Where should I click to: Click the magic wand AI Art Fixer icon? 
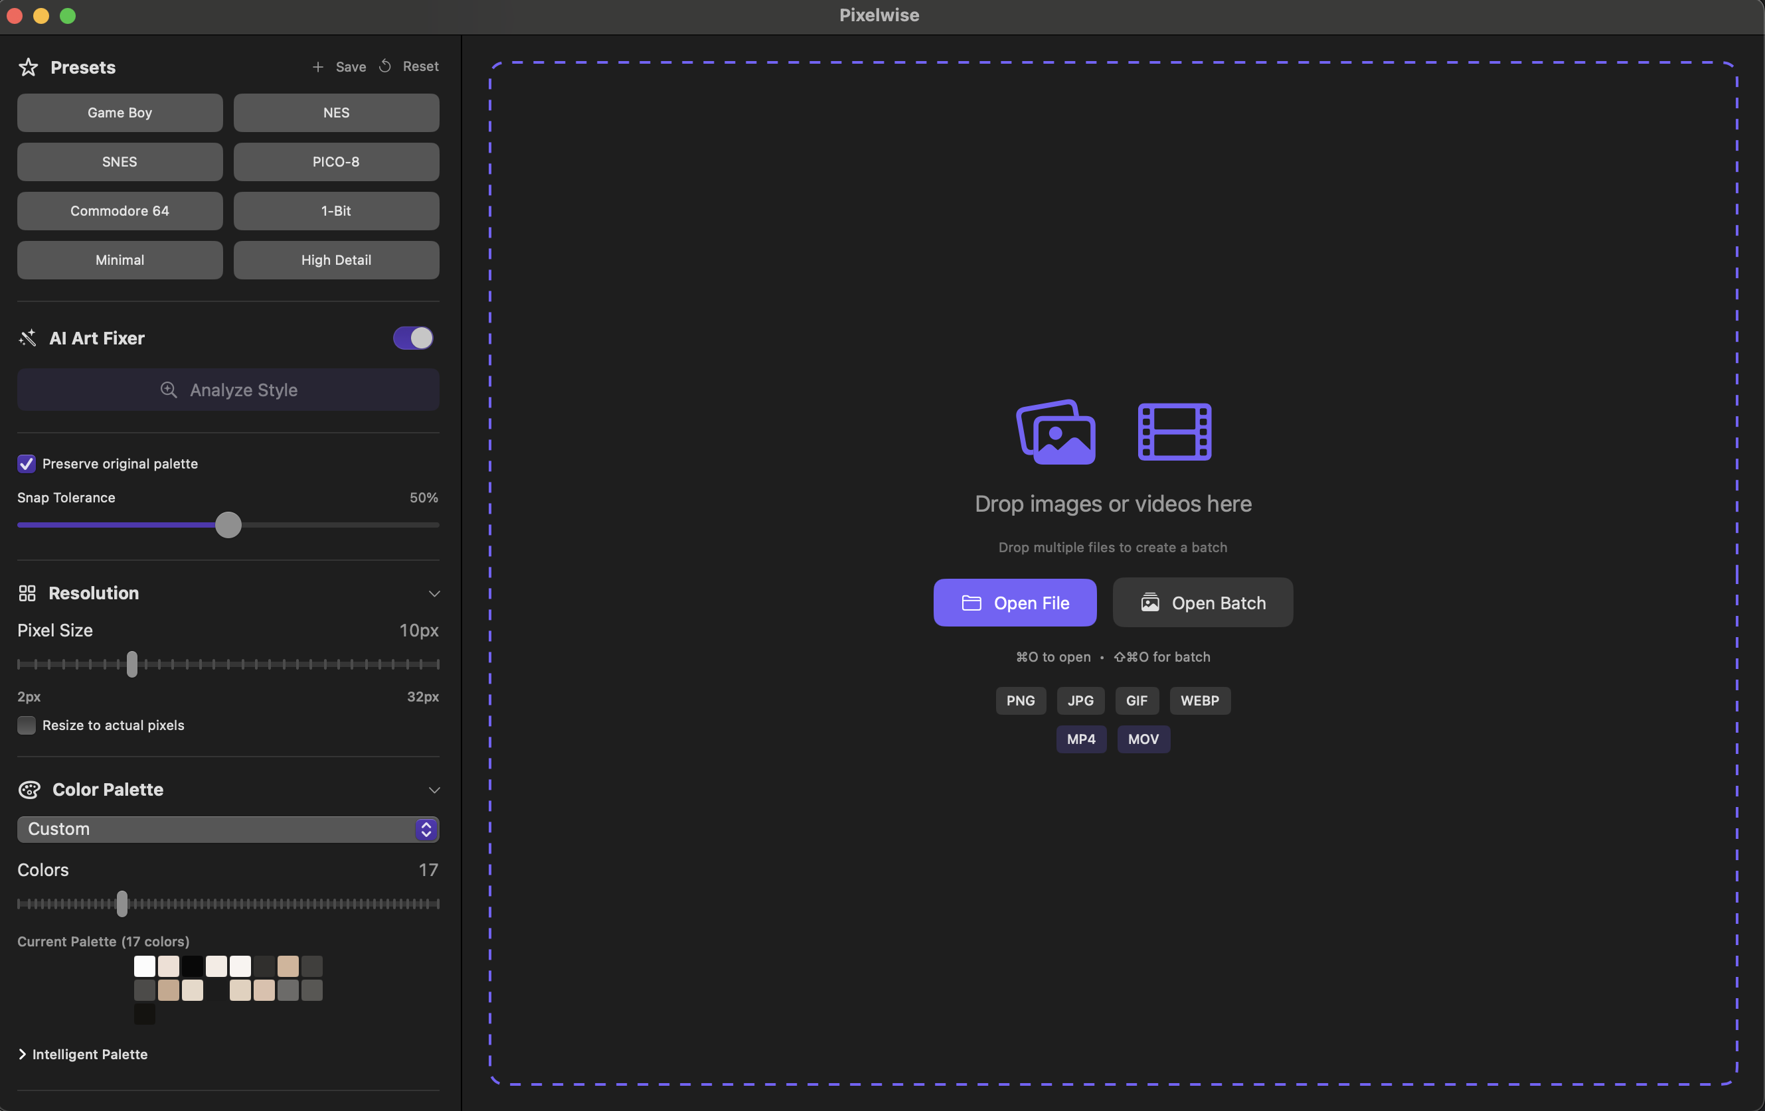(x=28, y=338)
